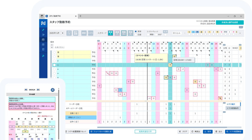Click the イベント toolbar button
The image size is (252, 140).
pyautogui.click(x=69, y=33)
